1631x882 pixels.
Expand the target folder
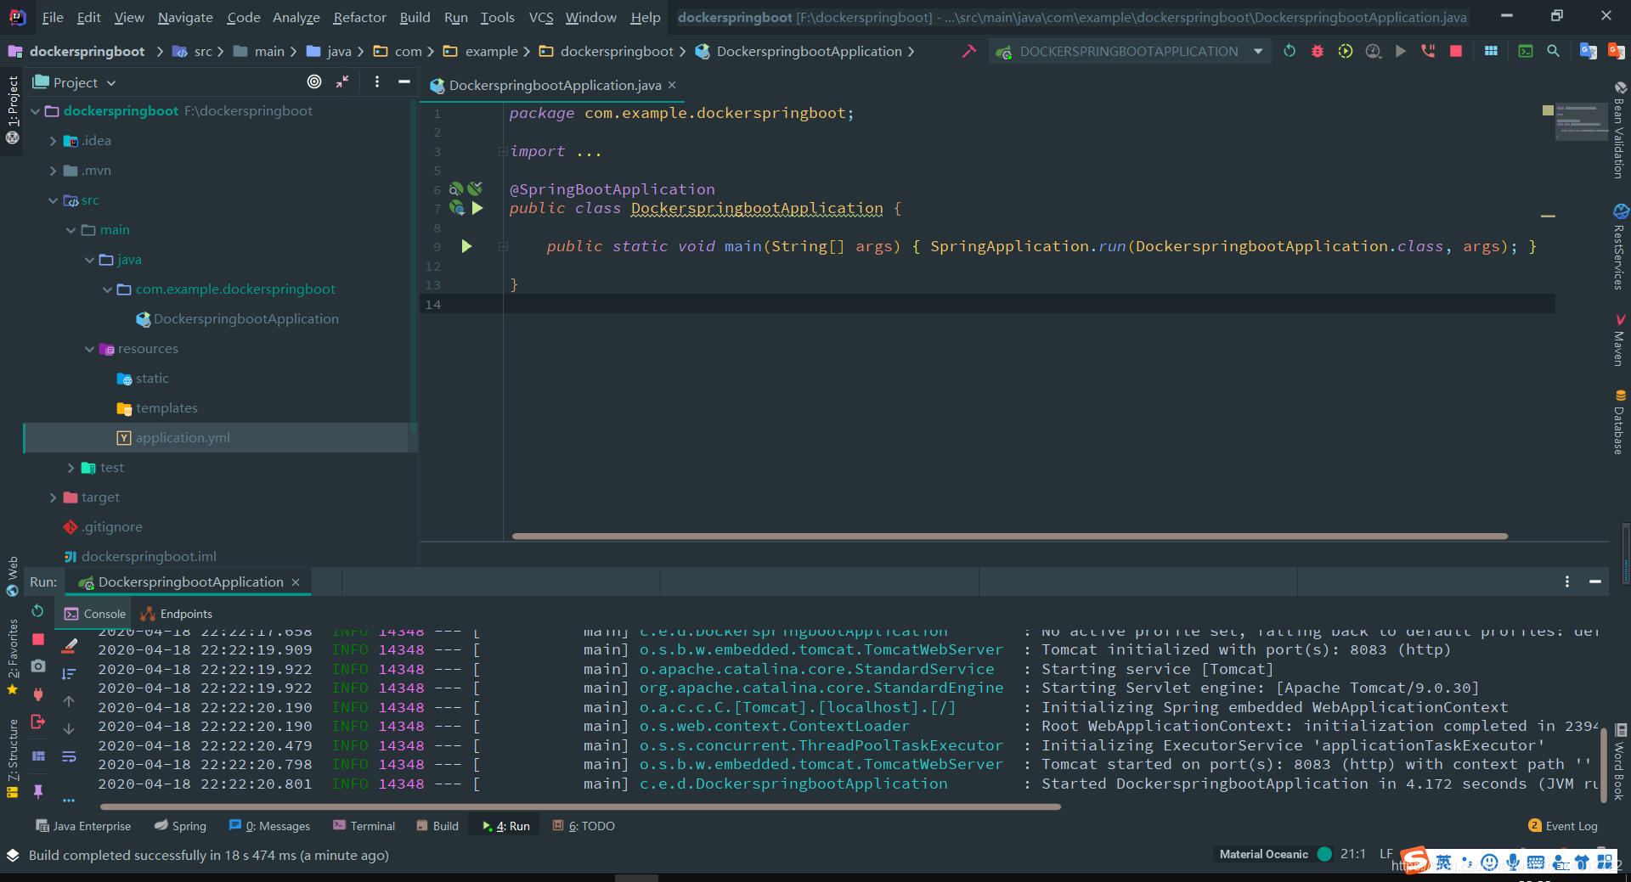[54, 497]
